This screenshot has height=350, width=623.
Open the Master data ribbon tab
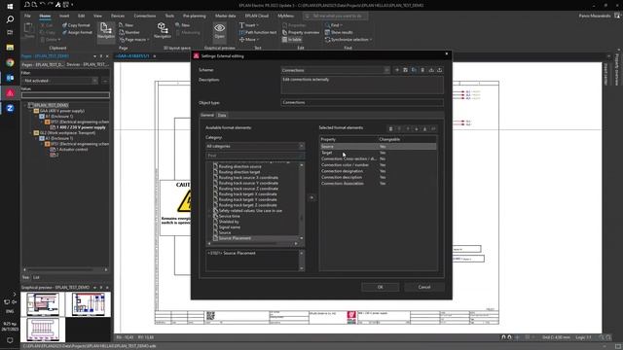pyautogui.click(x=225, y=16)
